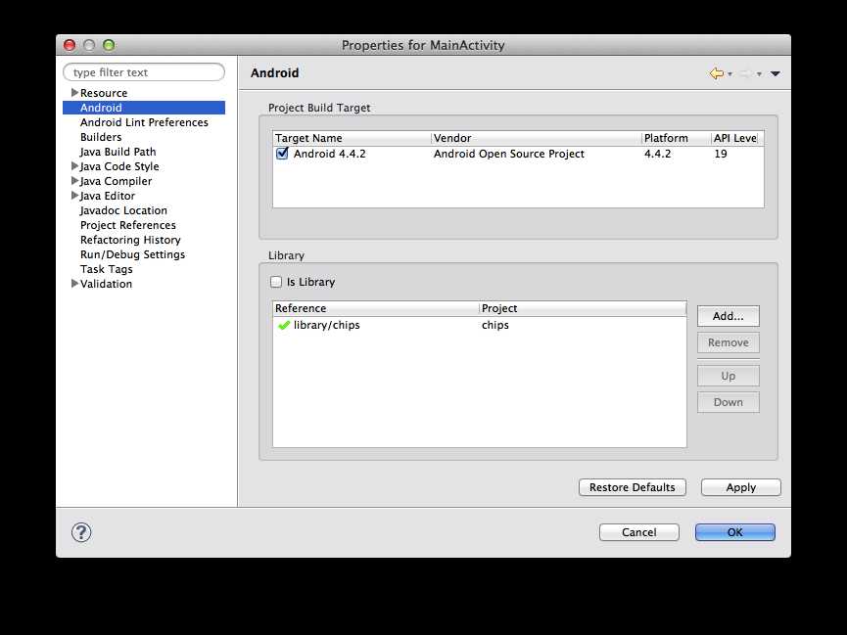
Task: Select Refactoring History entry
Action: tap(130, 240)
